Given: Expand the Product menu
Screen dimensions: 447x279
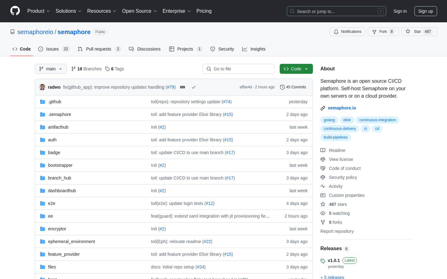Looking at the screenshot, I should point(38,11).
